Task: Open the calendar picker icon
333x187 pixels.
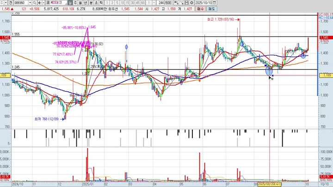Action: coord(215,3)
